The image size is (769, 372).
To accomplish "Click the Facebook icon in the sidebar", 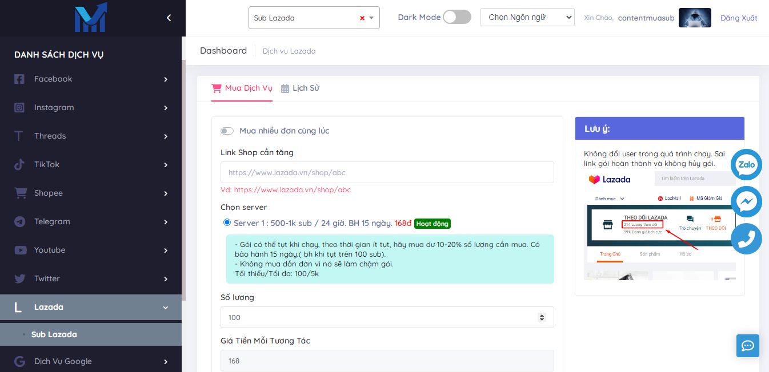I will pos(19,79).
